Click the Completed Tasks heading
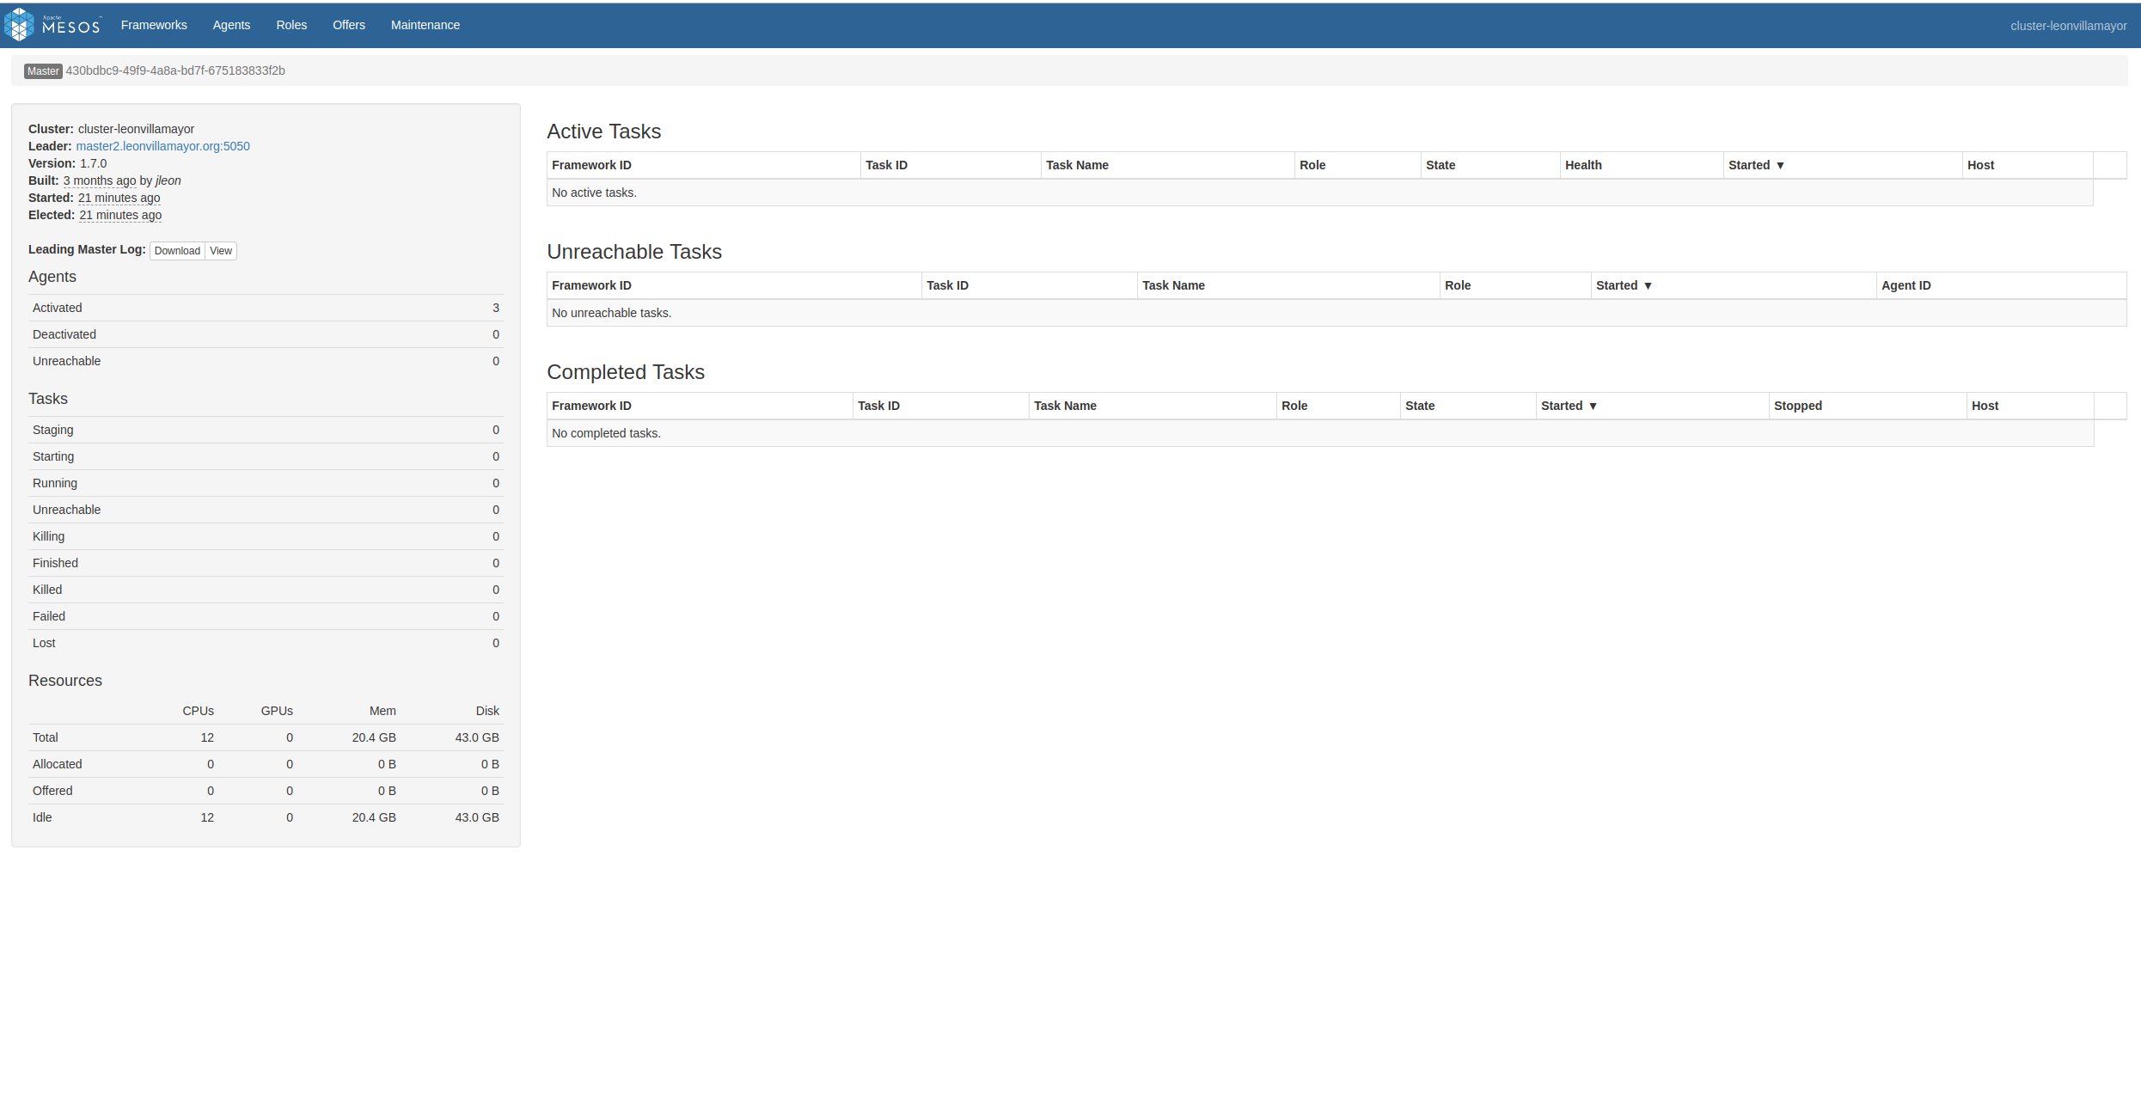 coord(626,372)
